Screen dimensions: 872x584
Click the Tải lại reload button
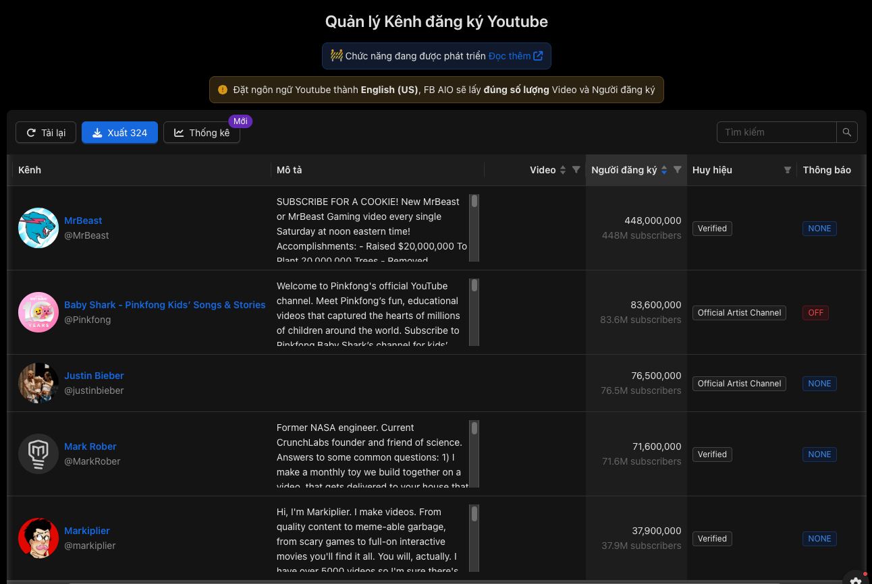pyautogui.click(x=46, y=132)
